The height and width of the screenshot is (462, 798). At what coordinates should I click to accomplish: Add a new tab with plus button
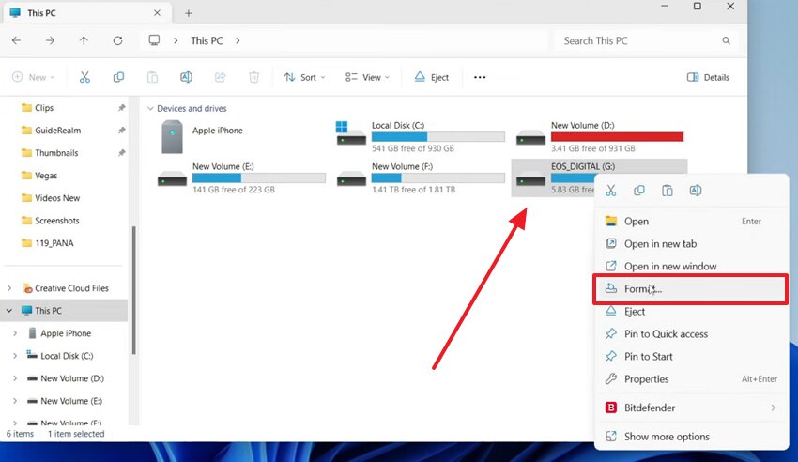click(x=189, y=13)
